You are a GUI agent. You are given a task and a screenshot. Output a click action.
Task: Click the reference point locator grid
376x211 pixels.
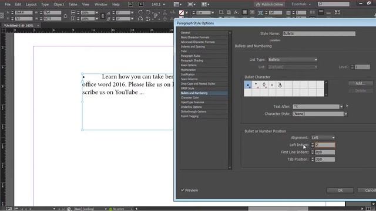click(2, 16)
